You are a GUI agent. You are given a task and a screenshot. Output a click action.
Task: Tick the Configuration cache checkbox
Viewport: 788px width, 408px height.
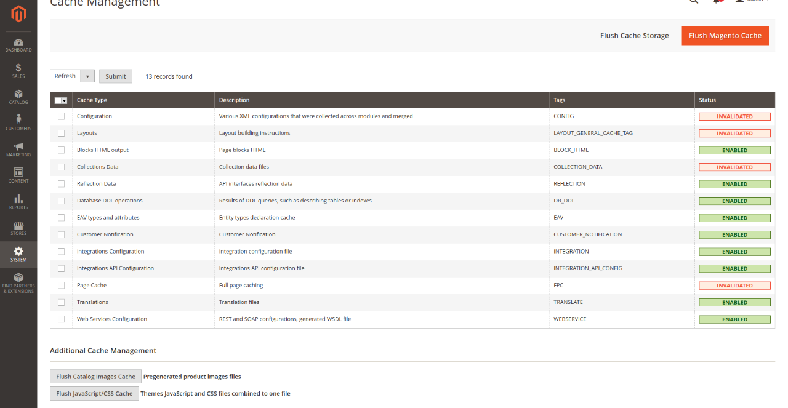61,116
